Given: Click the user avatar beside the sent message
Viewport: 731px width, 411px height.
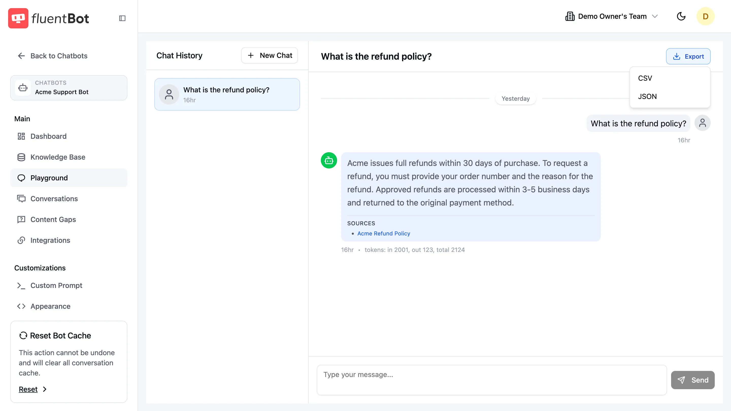Looking at the screenshot, I should click(x=702, y=123).
